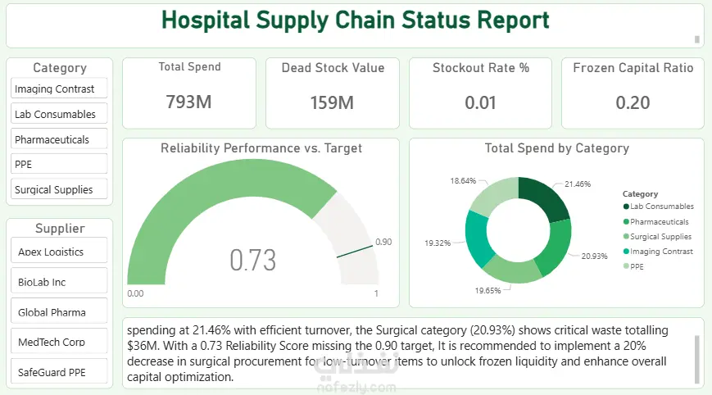Click the Imaging Contrast legend color dot
Image resolution: width=712 pixels, height=395 pixels.
(626, 252)
